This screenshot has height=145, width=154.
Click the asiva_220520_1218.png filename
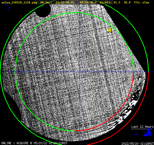tap(19, 3)
